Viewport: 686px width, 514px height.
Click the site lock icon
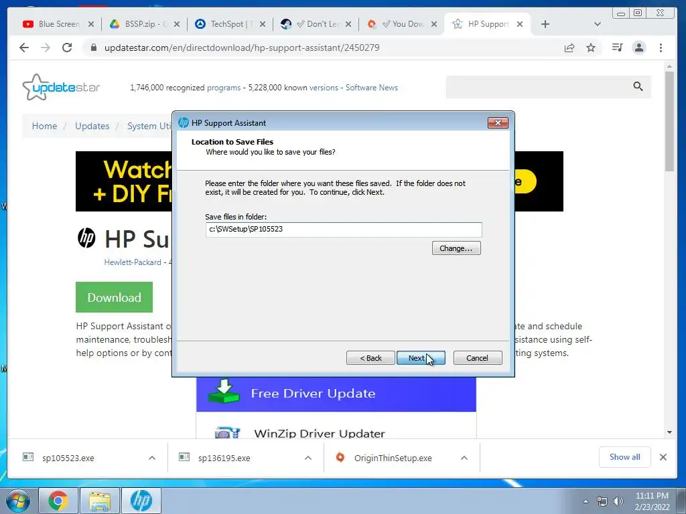point(94,48)
